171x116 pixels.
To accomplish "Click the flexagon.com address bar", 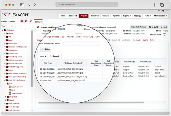I will [x=87, y=5].
